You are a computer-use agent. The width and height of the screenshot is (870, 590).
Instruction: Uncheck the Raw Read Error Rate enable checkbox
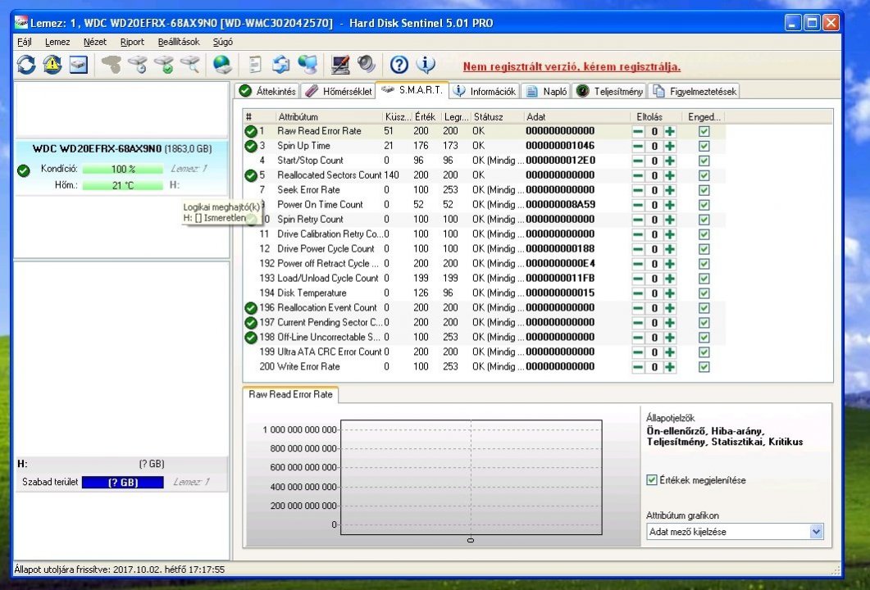(x=704, y=131)
